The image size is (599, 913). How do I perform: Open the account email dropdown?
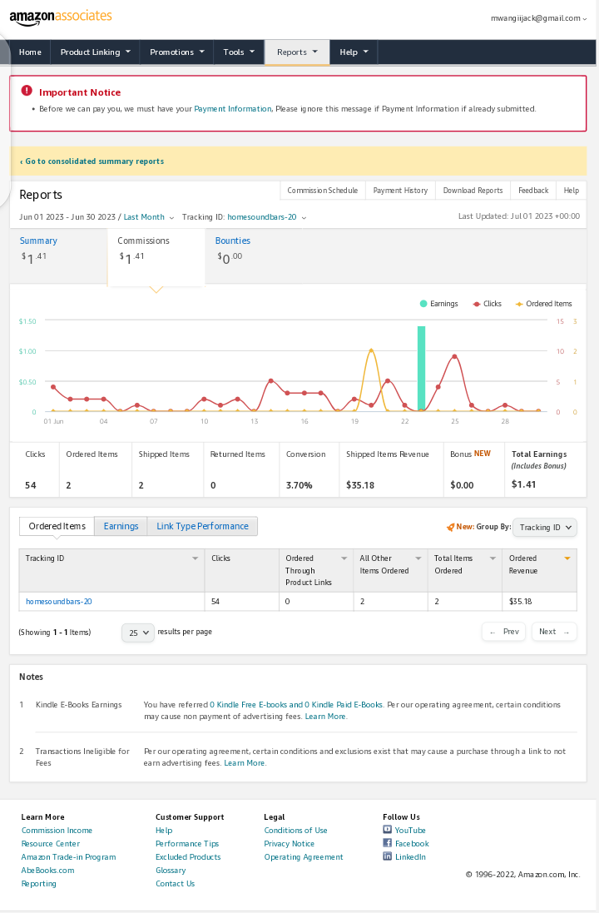point(538,18)
